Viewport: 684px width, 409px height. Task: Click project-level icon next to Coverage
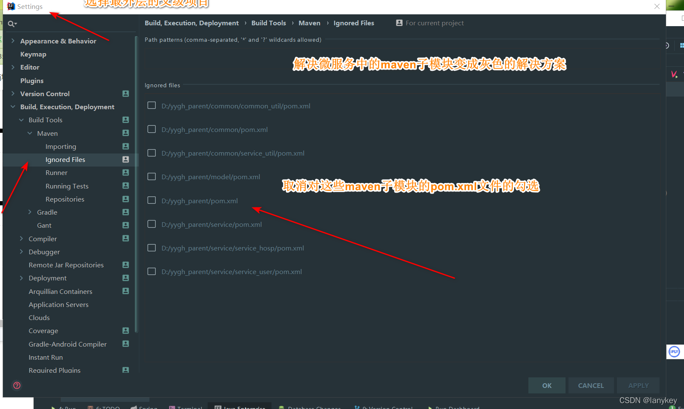(126, 331)
